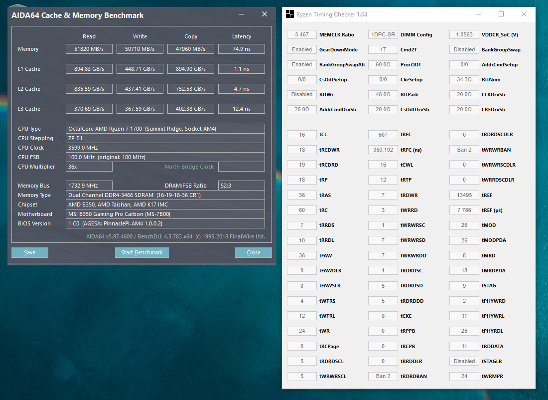Click the CPU FSB 100.0 MHz field
The image size is (548, 400).
165,157
